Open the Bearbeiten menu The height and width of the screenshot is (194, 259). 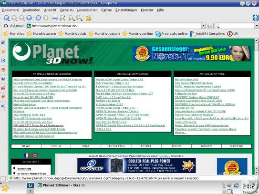point(31,10)
